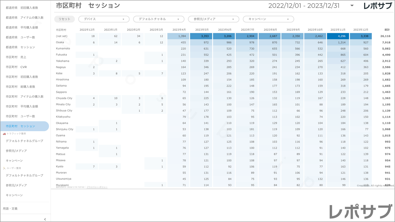Collapse the left sidebar with the chevron
Viewport: 395px width, 222px height.
[x=45, y=219]
